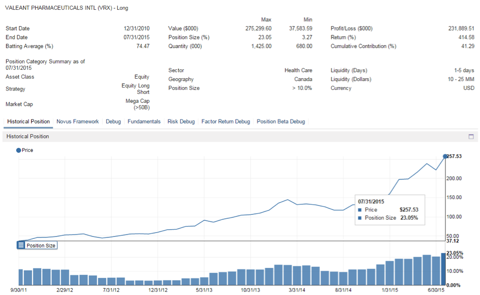Maximize the Historical Position panel
Screen dimensions: 480x295
pyautogui.click(x=471, y=137)
